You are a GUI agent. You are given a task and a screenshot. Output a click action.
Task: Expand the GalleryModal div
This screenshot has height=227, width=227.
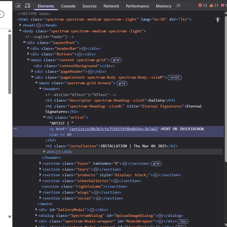click(x=36, y=209)
